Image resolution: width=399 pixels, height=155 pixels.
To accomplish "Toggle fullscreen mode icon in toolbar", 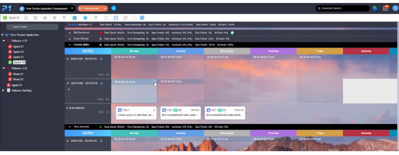I will point(107,18).
